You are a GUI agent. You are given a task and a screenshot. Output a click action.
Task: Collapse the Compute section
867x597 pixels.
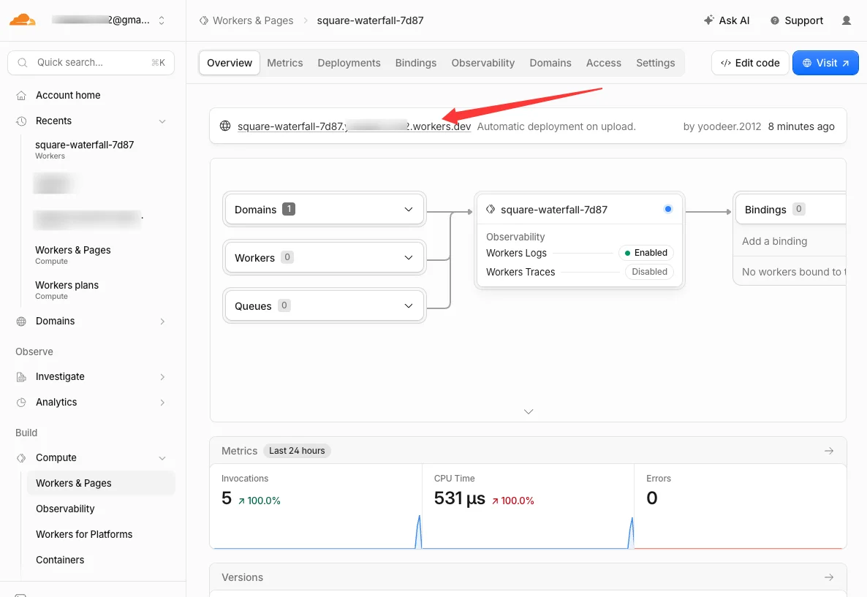coord(162,458)
